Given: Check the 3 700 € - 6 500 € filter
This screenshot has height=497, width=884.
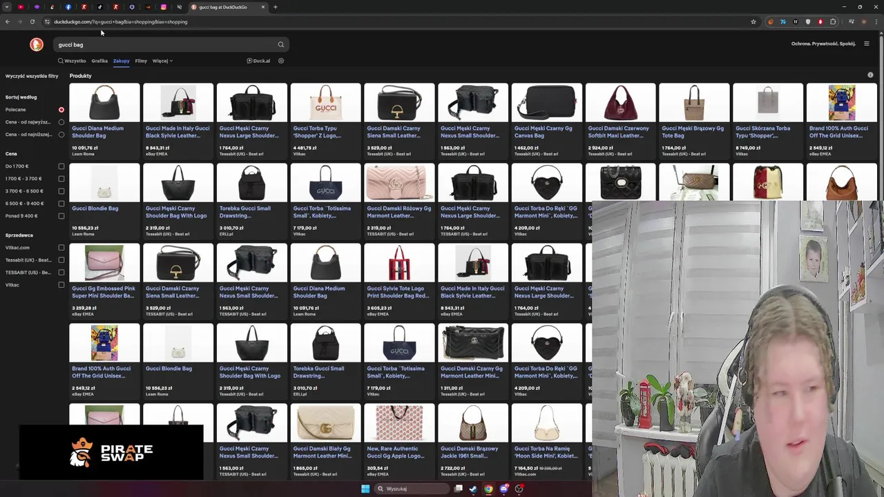Looking at the screenshot, I should tap(61, 191).
